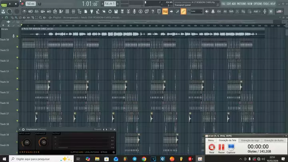Open the PATTERNS menu
The width and height of the screenshot is (288, 162).
(x=241, y=4)
